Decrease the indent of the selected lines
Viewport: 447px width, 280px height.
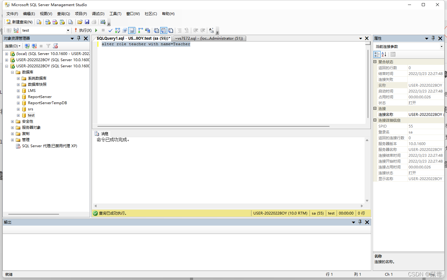pos(196,30)
